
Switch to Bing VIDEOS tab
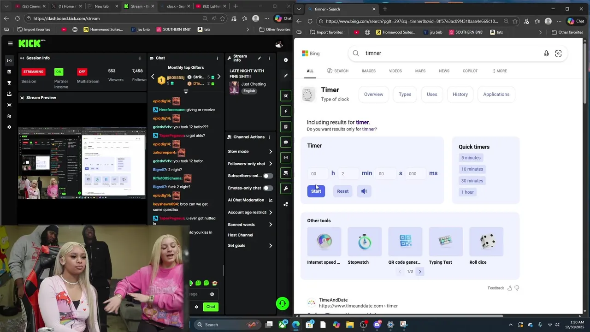pyautogui.click(x=395, y=71)
